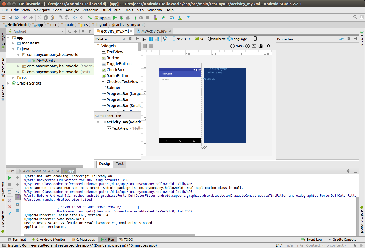Click the Sync Project with Gradle Files icon

163,18
